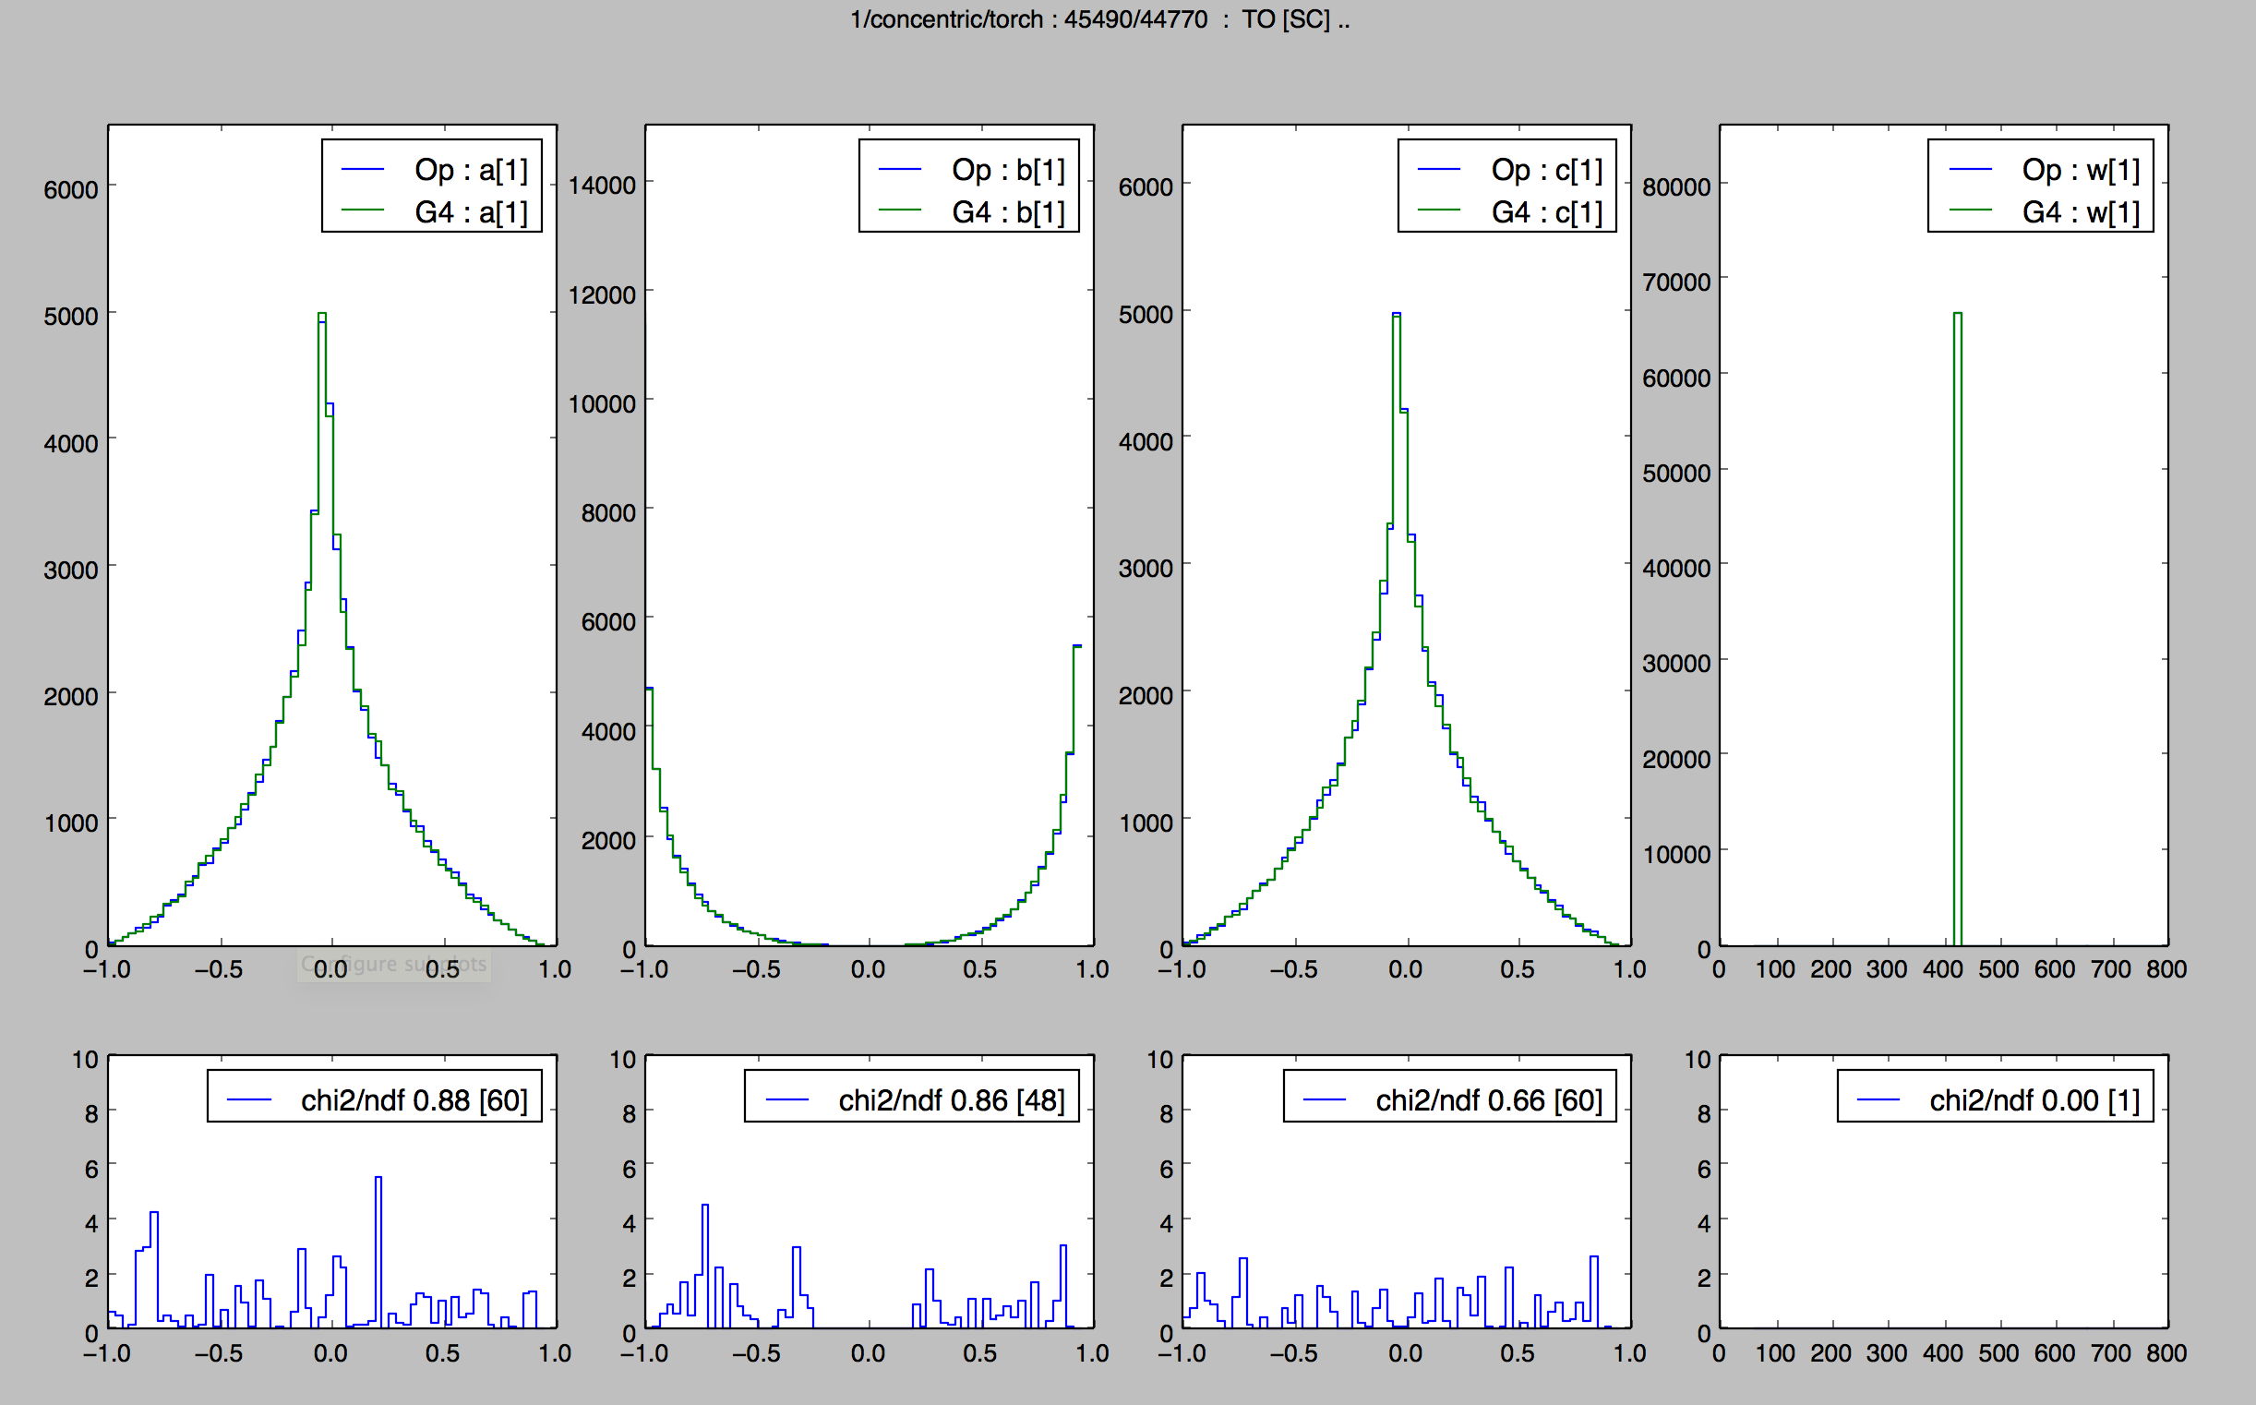Image resolution: width=2256 pixels, height=1405 pixels.
Task: Click the y-axis label 80000 on w[1] plot
Action: (1676, 186)
